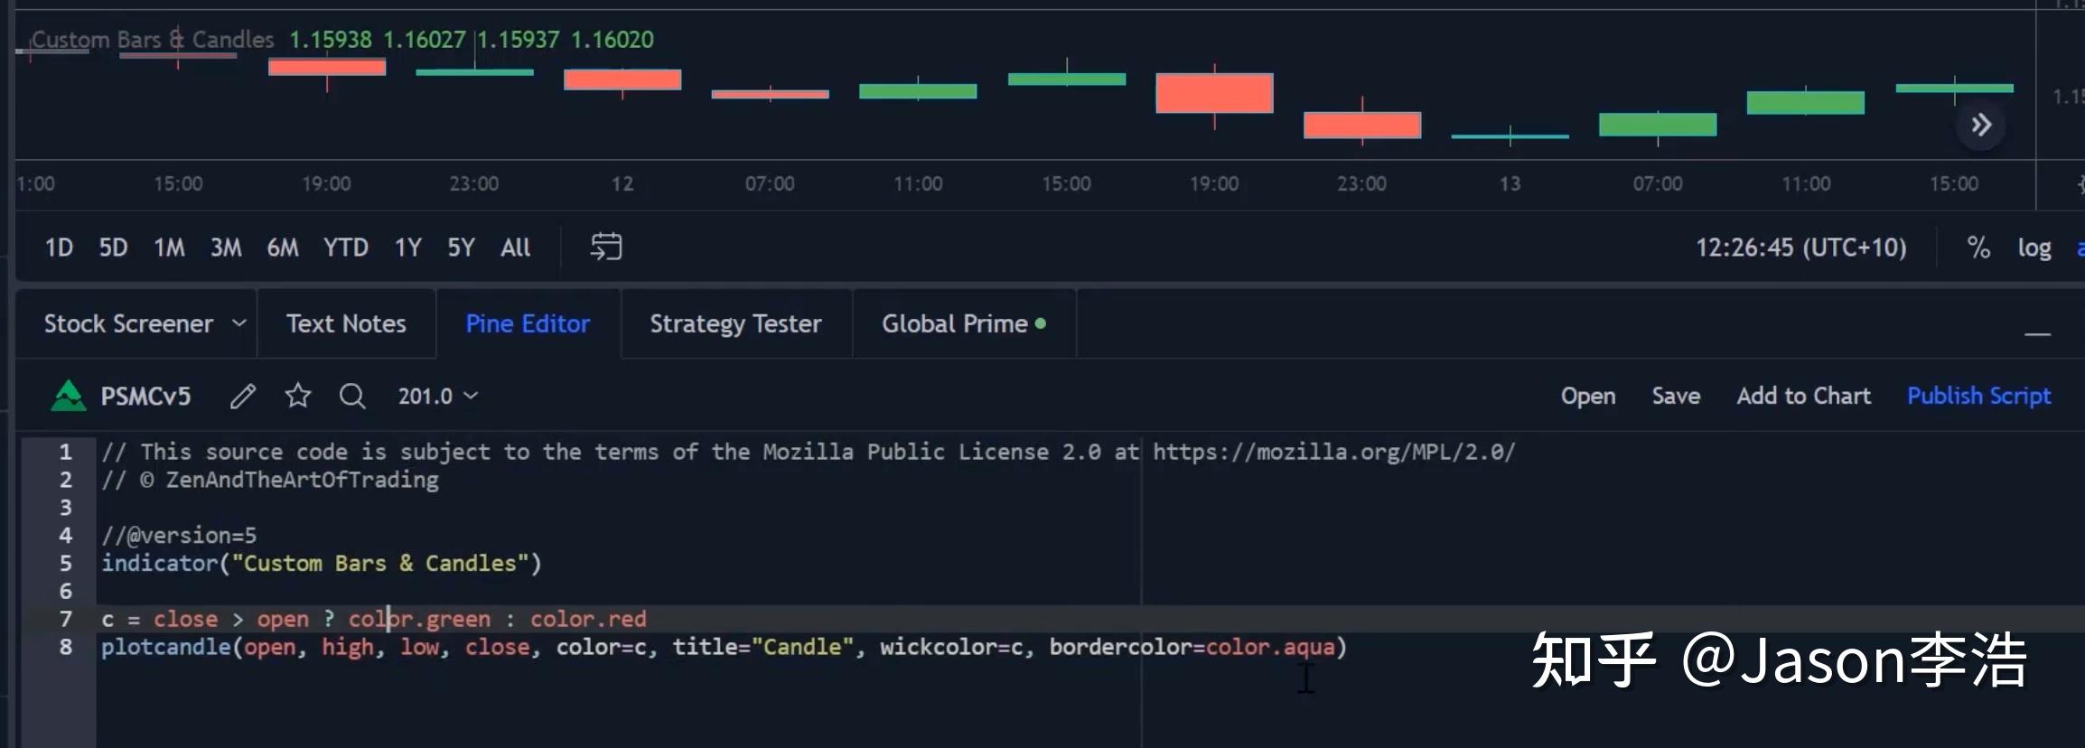Favorite the script with the star icon

point(298,396)
